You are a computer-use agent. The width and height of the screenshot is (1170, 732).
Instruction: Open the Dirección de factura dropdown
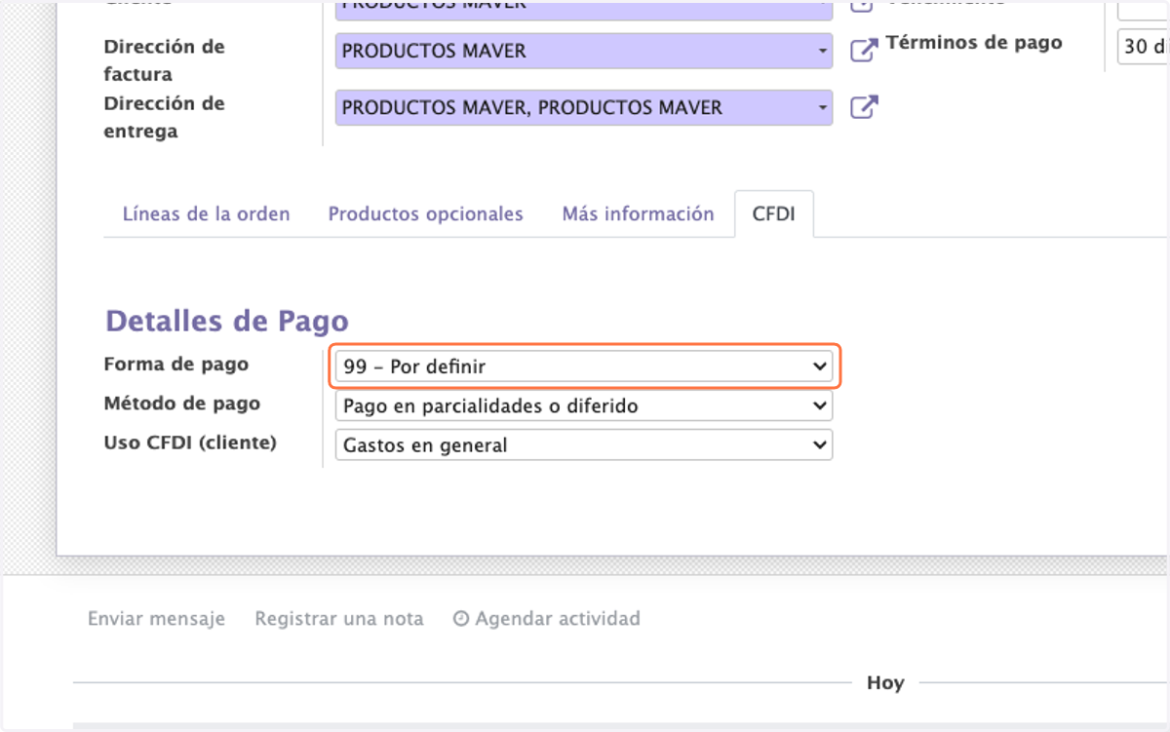pos(584,51)
